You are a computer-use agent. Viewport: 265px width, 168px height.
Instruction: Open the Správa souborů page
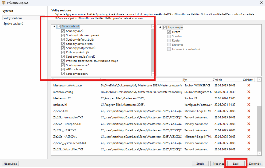tap(13, 24)
